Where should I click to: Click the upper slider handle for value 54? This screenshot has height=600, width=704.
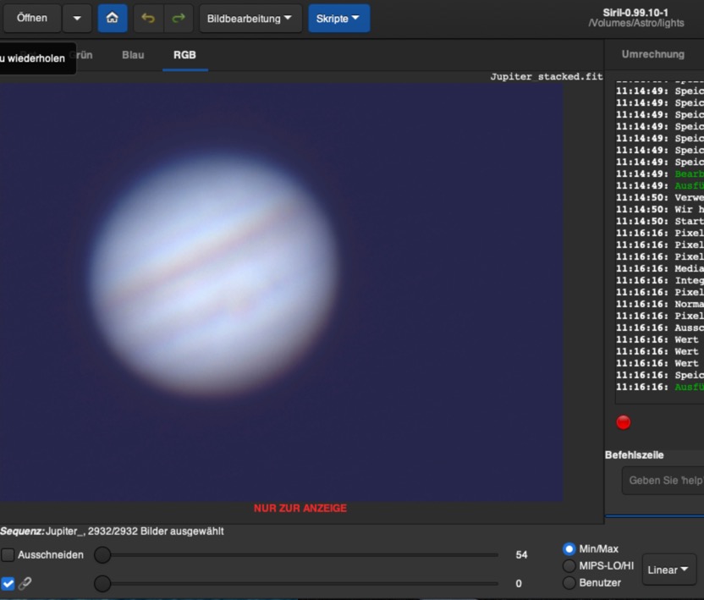[102, 555]
